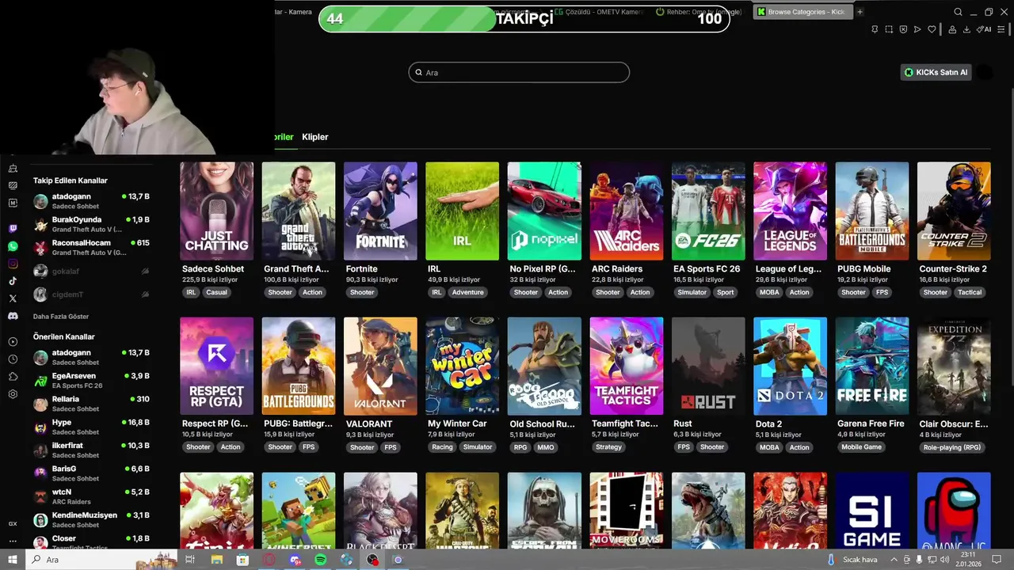The height and width of the screenshot is (570, 1014).
Task: Open Spotify from the Windows taskbar
Action: [320, 560]
